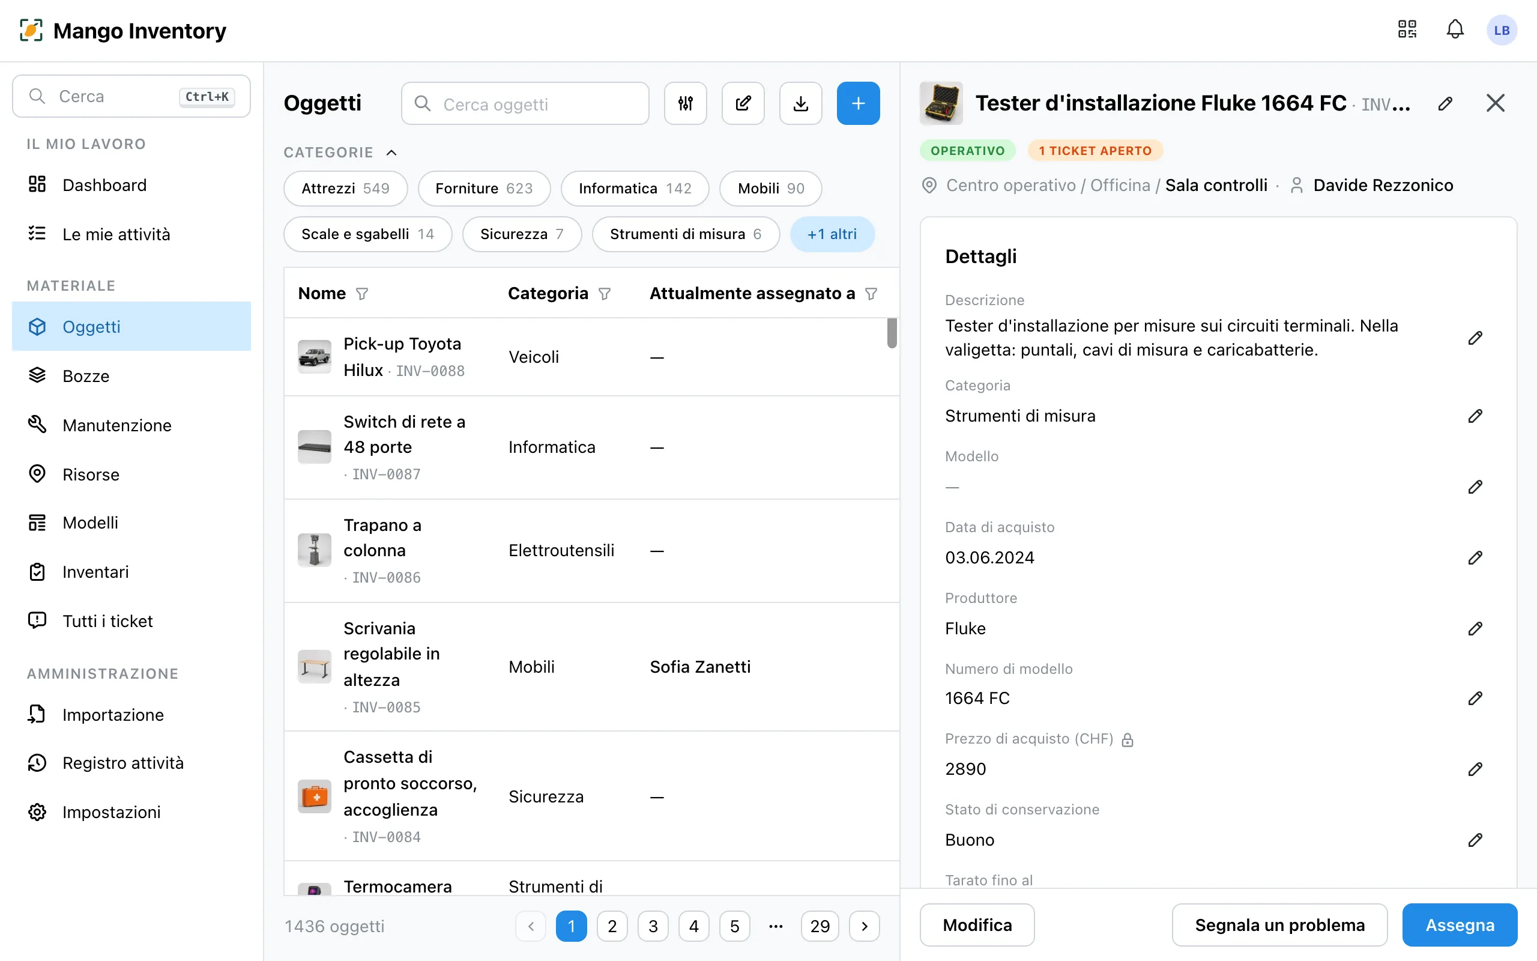Jump to last page 29

(820, 926)
